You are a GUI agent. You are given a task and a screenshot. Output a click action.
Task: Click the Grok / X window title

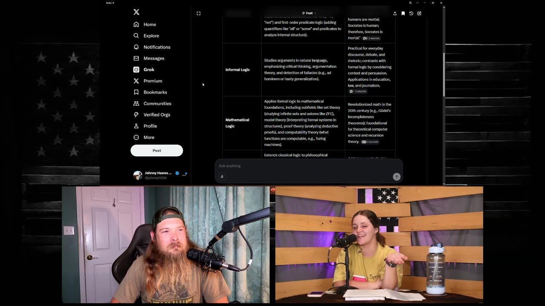[x=110, y=3]
